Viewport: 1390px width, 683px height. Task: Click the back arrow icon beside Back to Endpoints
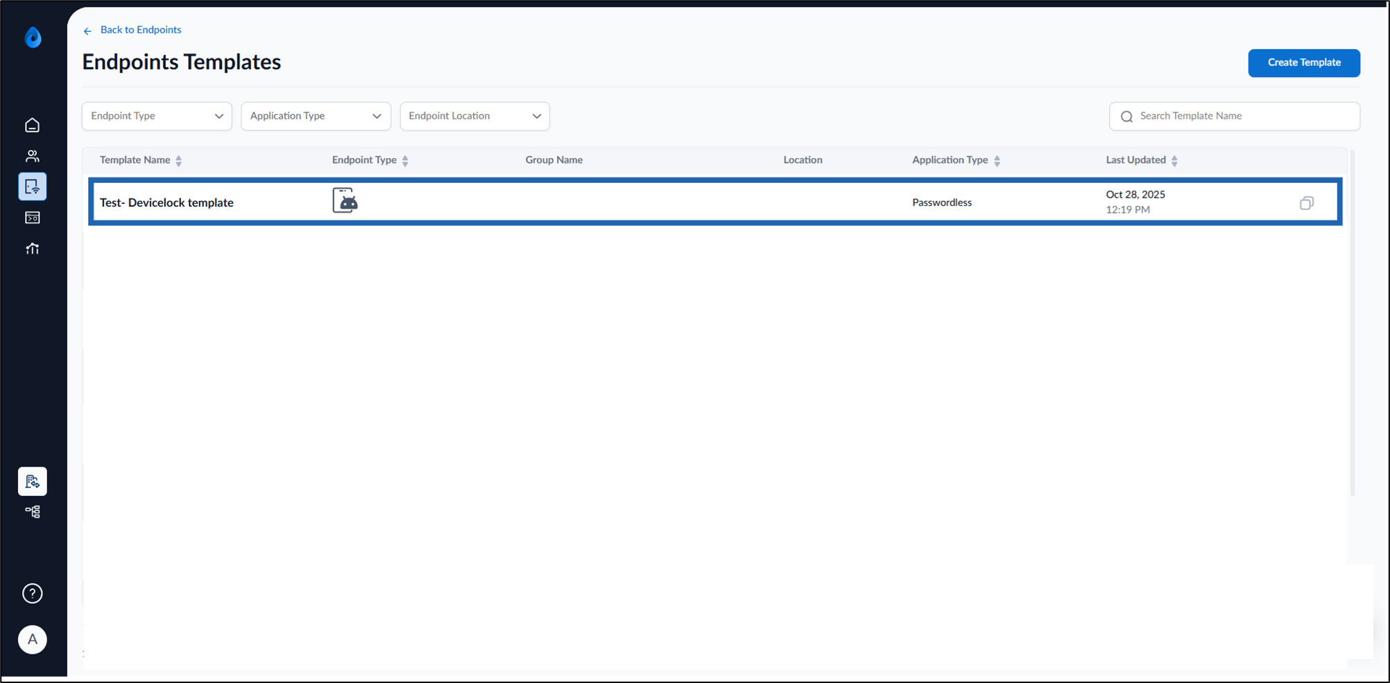(x=87, y=31)
